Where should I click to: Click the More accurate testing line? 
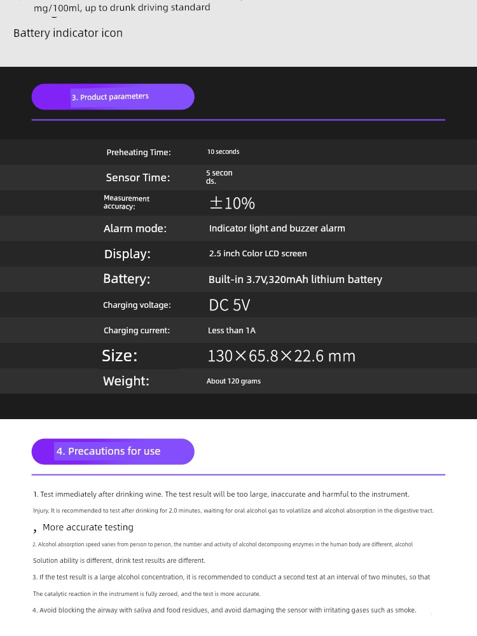(x=88, y=527)
